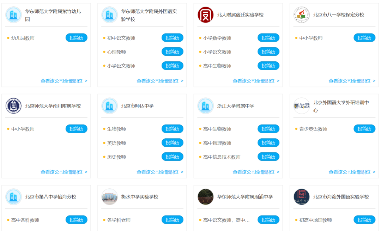Click 投简历 for 高中生物教师 at 北大附属宿迁实验学校

point(268,66)
